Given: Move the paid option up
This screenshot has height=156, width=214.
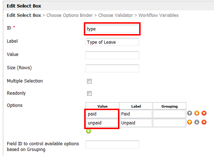Looking at the screenshot, I should (190, 113).
